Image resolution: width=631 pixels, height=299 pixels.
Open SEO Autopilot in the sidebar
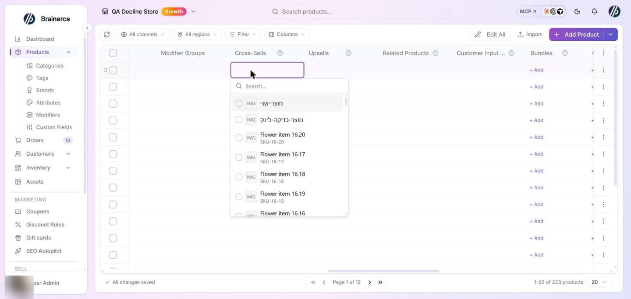[x=44, y=251]
